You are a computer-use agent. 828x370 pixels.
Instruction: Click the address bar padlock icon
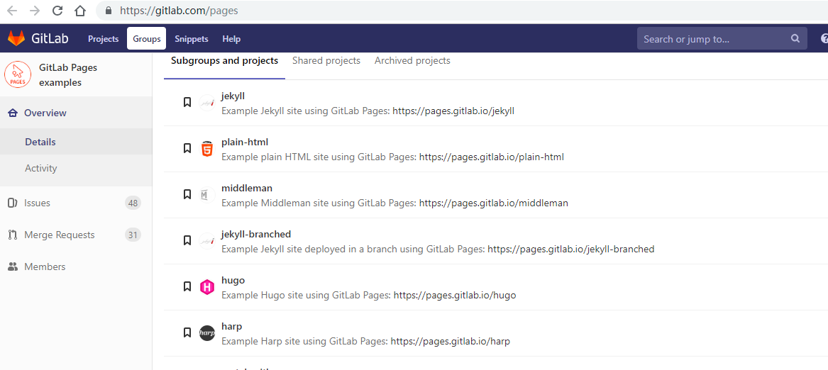pos(109,11)
